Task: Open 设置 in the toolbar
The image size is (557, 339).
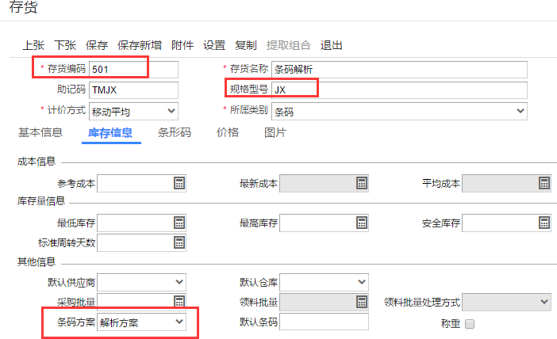Action: click(214, 45)
